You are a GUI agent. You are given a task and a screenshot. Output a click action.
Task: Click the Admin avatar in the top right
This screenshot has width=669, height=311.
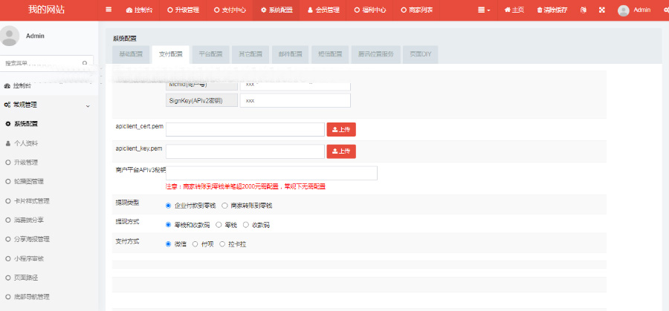tap(623, 10)
